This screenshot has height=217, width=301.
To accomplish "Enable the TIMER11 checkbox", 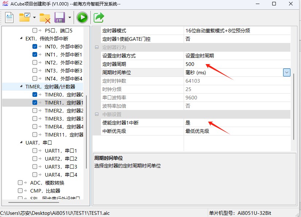I will pos(35,134).
